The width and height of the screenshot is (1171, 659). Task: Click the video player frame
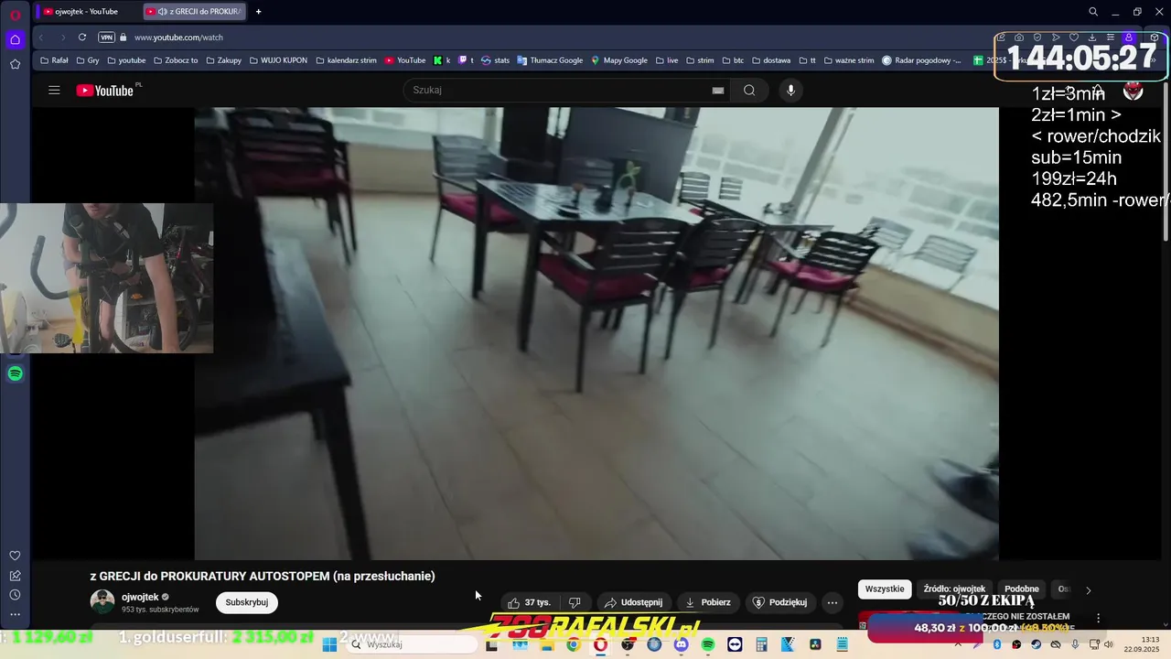[596, 333]
